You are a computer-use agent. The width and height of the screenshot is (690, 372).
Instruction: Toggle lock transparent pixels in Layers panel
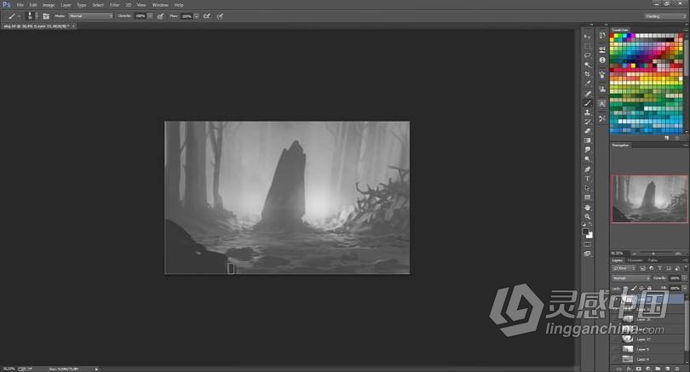click(626, 289)
